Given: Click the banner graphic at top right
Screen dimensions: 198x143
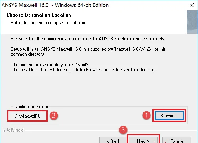Looking at the screenshot, I should pos(192,22).
